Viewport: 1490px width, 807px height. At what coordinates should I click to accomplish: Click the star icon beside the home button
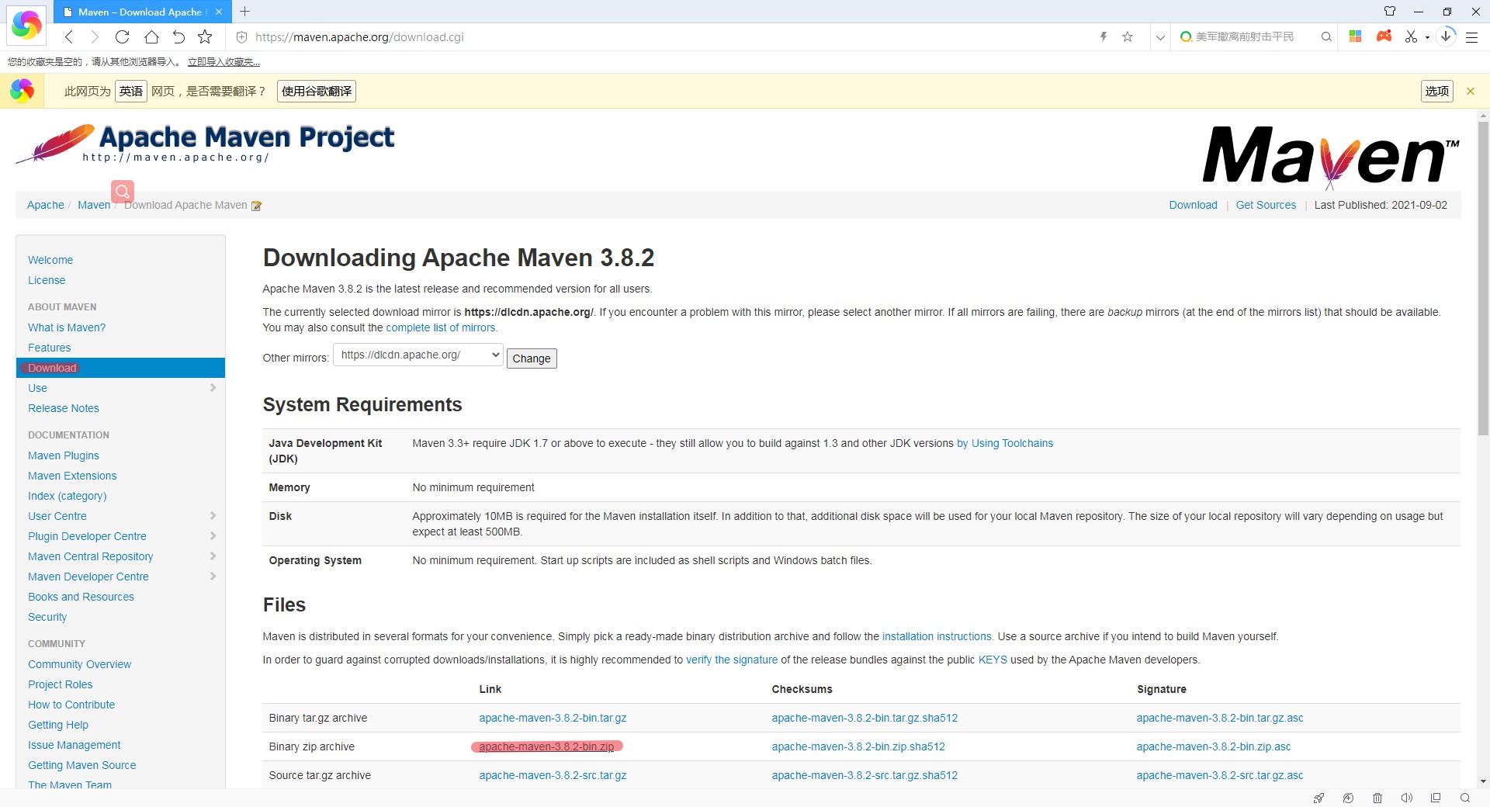pos(205,36)
